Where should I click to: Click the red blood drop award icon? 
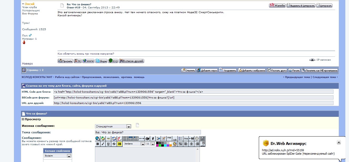click(x=24, y=42)
